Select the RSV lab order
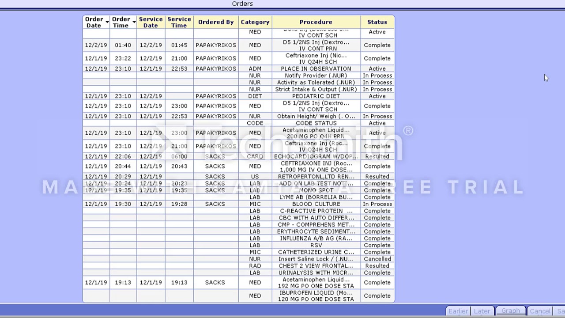565x318 pixels. (316, 245)
